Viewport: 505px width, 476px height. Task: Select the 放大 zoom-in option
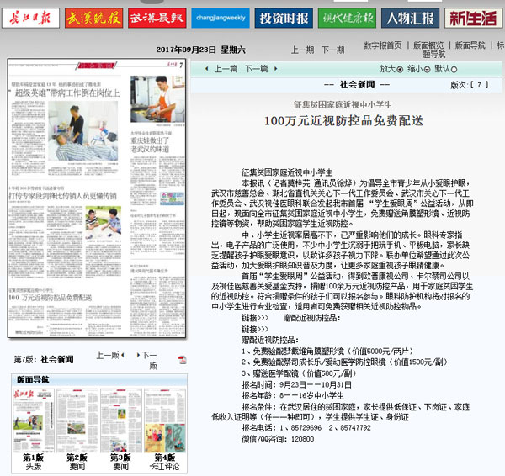click(391, 69)
